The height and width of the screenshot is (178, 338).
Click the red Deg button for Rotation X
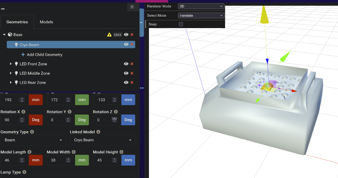point(36,120)
